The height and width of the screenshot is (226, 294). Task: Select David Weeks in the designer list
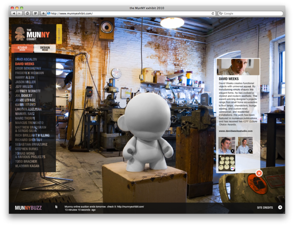(24, 64)
